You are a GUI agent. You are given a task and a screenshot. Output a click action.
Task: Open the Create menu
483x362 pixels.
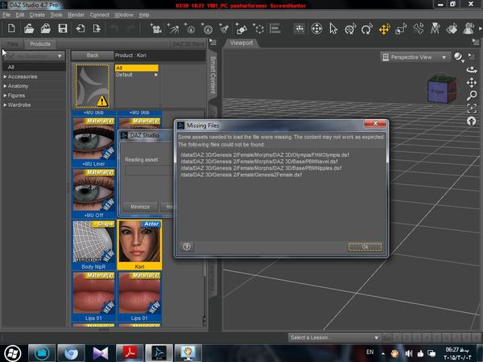37,14
